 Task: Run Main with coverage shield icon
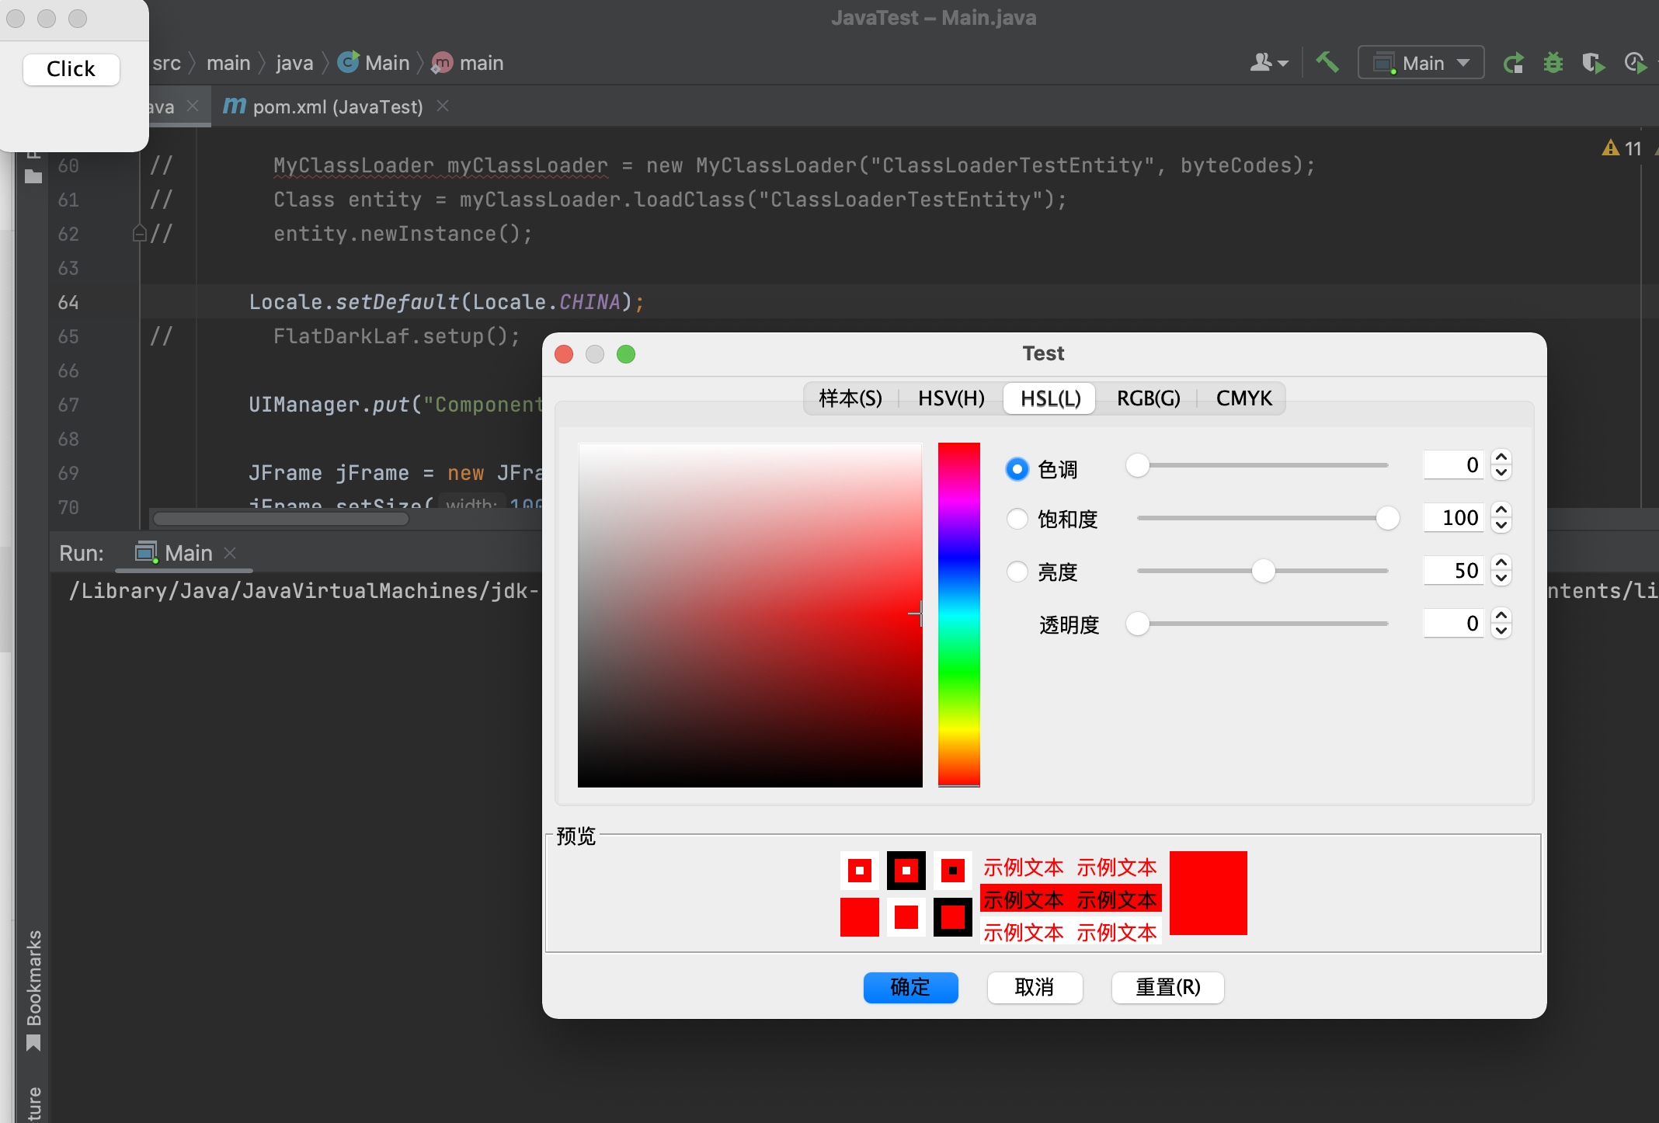[x=1594, y=62]
